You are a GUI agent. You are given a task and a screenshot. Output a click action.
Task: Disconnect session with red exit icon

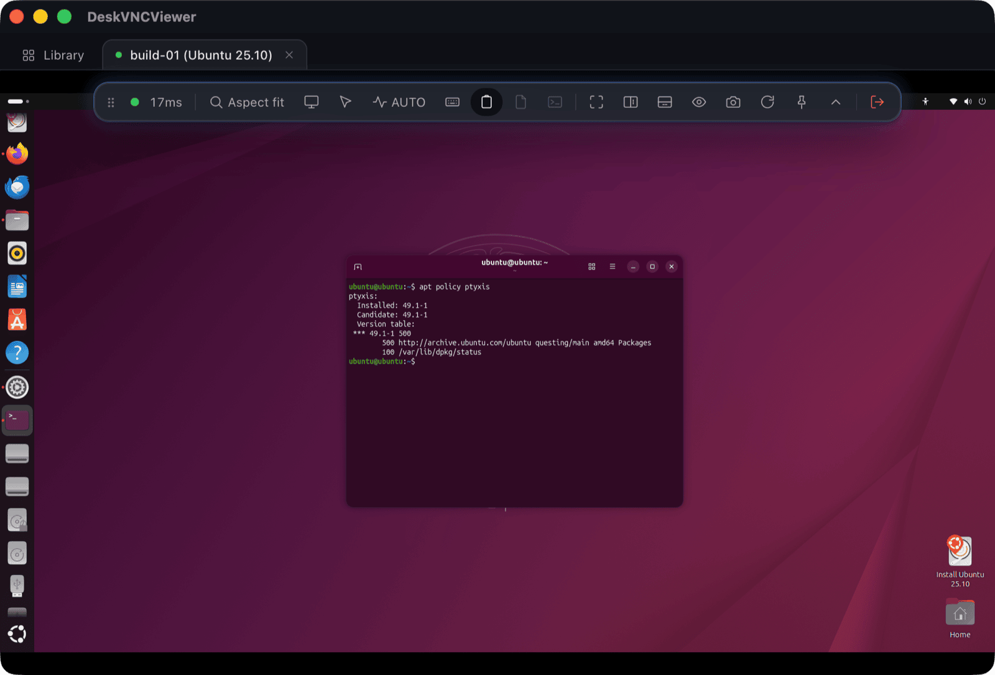[x=877, y=102]
